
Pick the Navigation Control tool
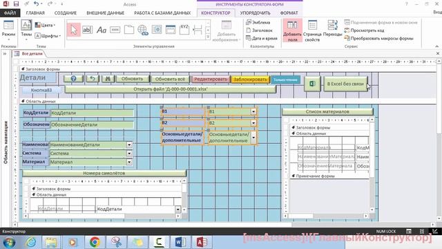171,30
